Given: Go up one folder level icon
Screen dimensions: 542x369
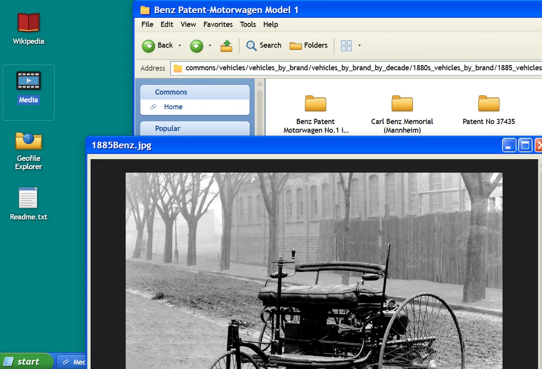Looking at the screenshot, I should (x=226, y=45).
